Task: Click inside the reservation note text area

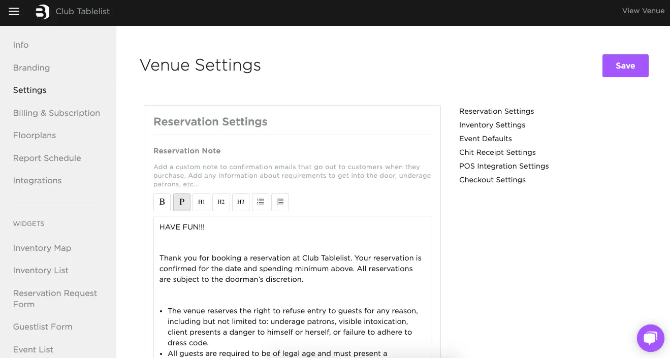Action: coord(292,295)
